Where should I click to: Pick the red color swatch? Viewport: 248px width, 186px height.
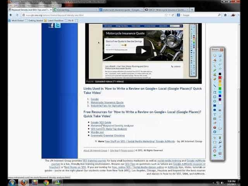(220, 77)
